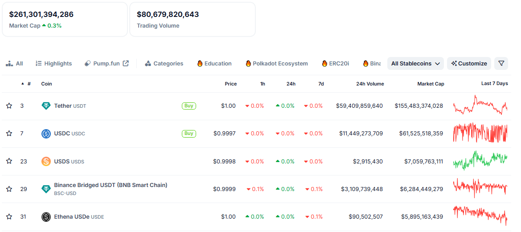Click the Ethena USDe logo
The width and height of the screenshot is (521, 232).
46,217
